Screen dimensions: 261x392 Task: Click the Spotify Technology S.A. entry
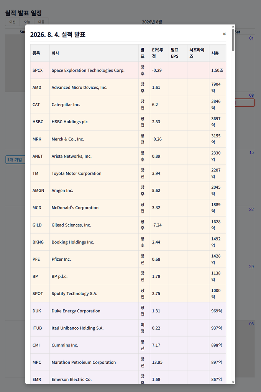coord(74,294)
